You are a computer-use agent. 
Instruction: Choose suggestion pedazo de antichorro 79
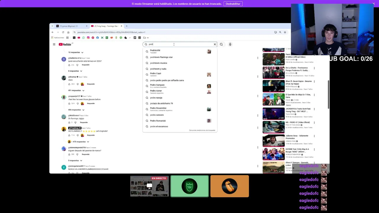180,103
